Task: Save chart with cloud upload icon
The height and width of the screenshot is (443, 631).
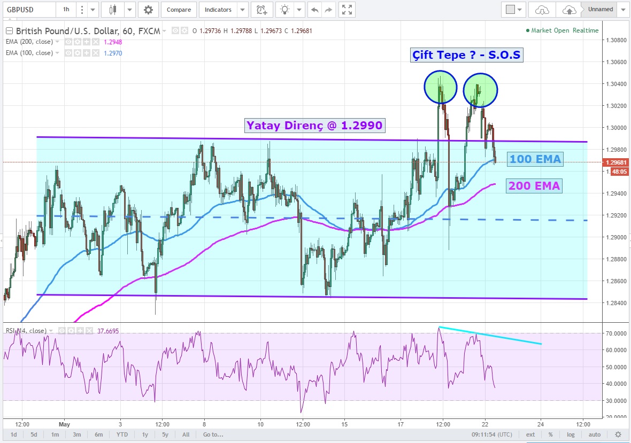Action: click(570, 10)
